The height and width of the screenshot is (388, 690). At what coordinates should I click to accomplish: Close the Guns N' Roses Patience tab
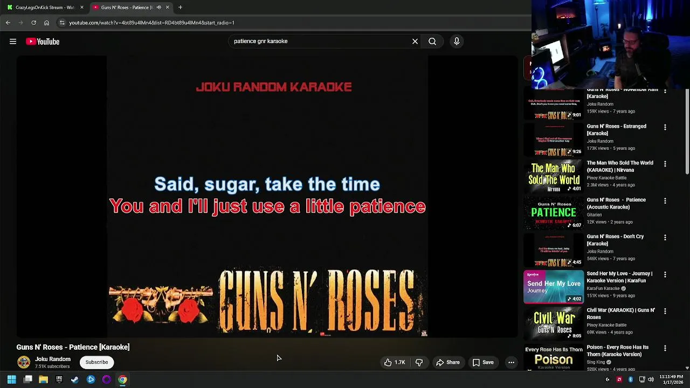coord(167,8)
